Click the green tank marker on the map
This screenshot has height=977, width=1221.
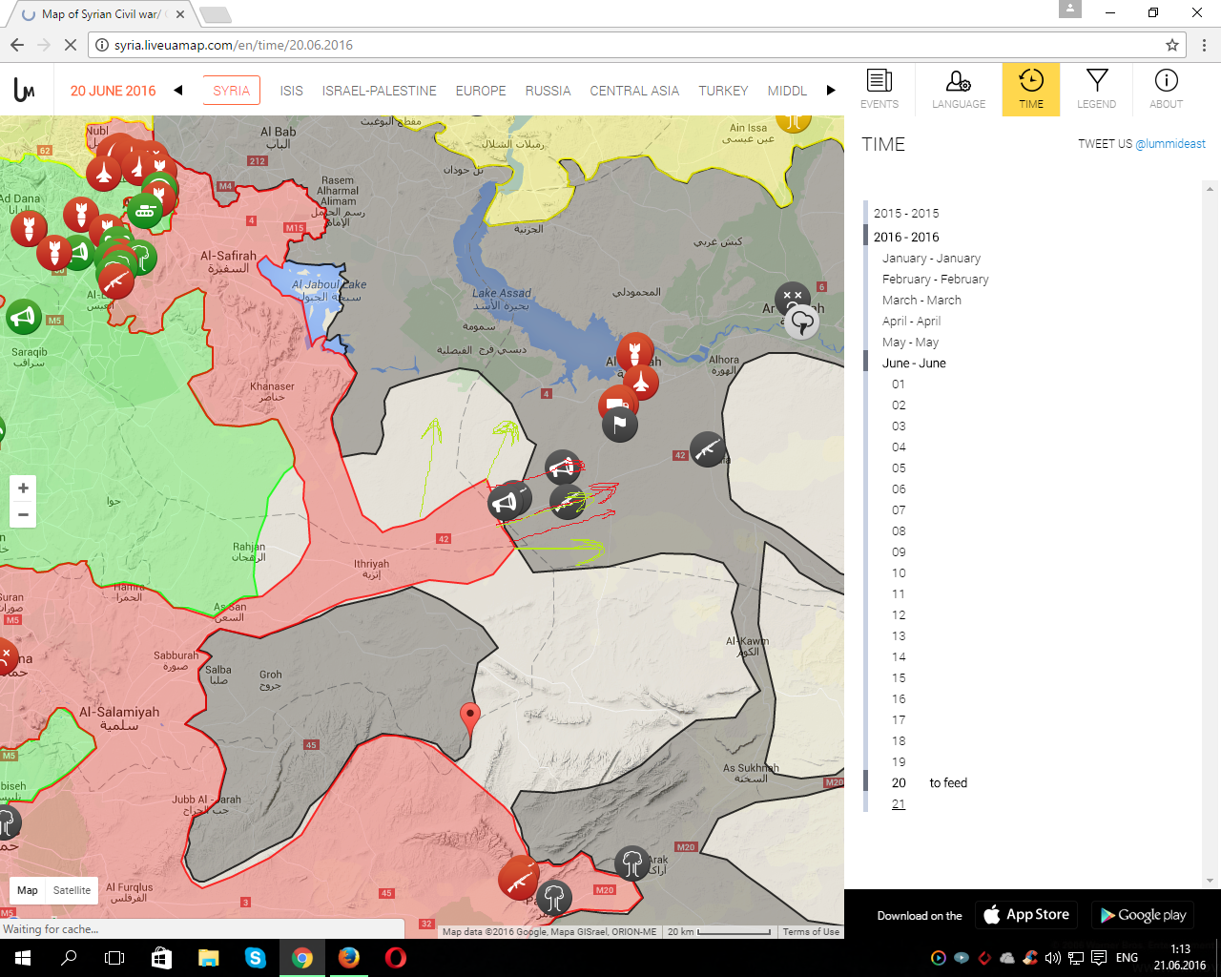coord(145,211)
